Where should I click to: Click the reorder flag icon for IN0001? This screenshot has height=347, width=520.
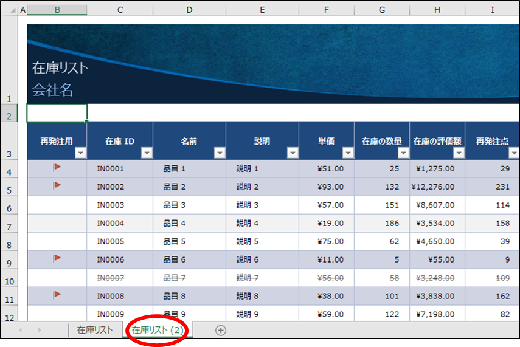[x=57, y=167]
